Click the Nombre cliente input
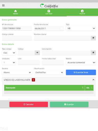 [63, 38]
